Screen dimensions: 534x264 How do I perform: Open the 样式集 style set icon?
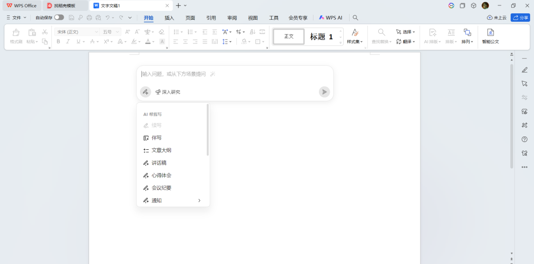355,33
